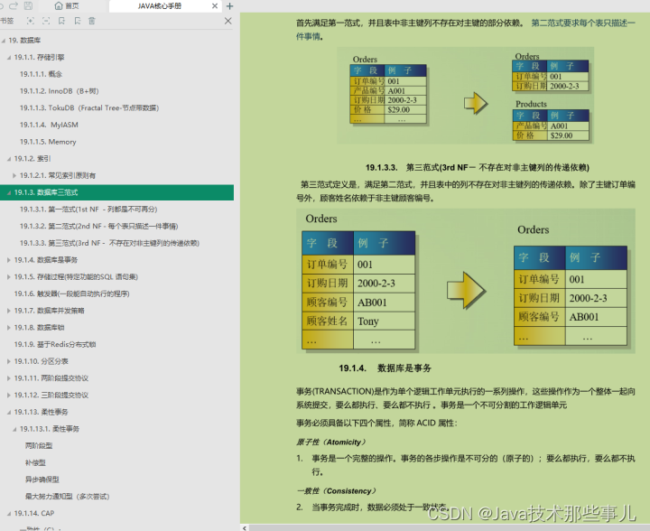Collapse the 19.1.14. CAP node
The width and height of the screenshot is (650, 531).
tap(9, 514)
